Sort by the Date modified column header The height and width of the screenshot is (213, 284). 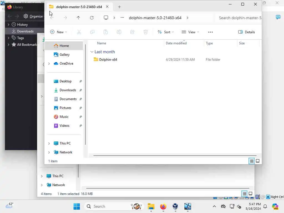176,43
